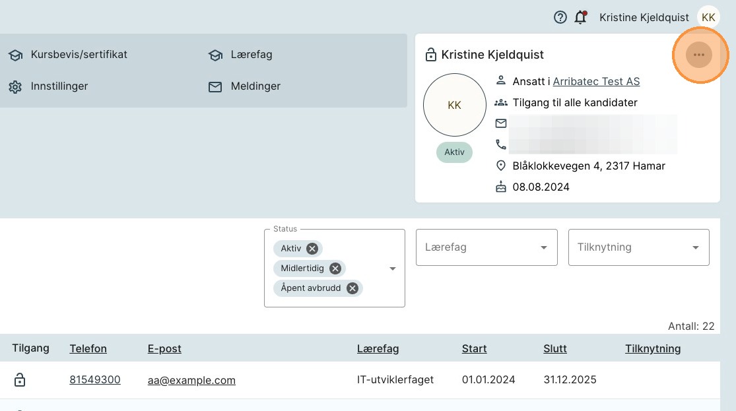Click the Meldinger envelope icon
Viewport: 736px width, 411px height.
(215, 86)
